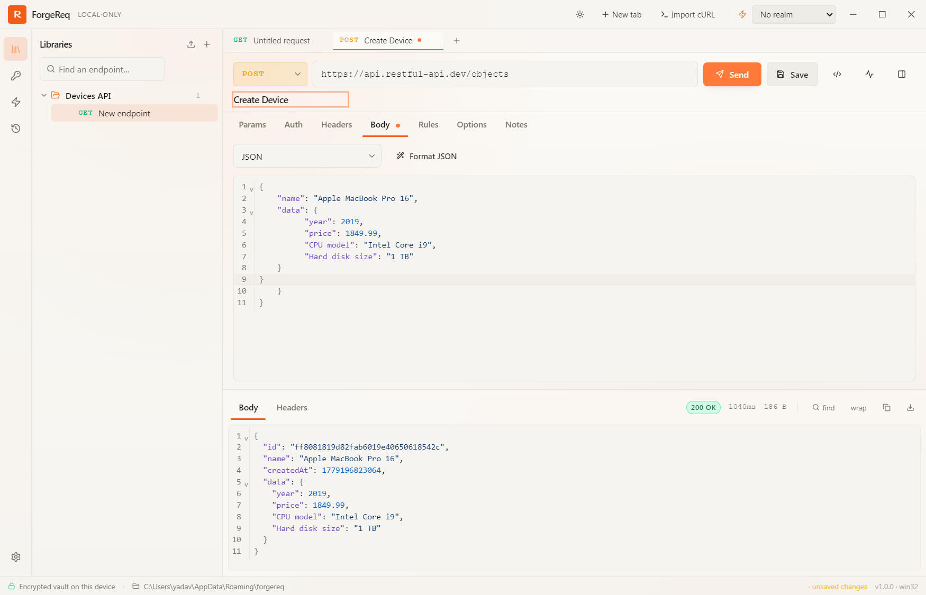The width and height of the screenshot is (926, 595).
Task: Click the LOCAL·ONLY label
Action: pyautogui.click(x=99, y=15)
